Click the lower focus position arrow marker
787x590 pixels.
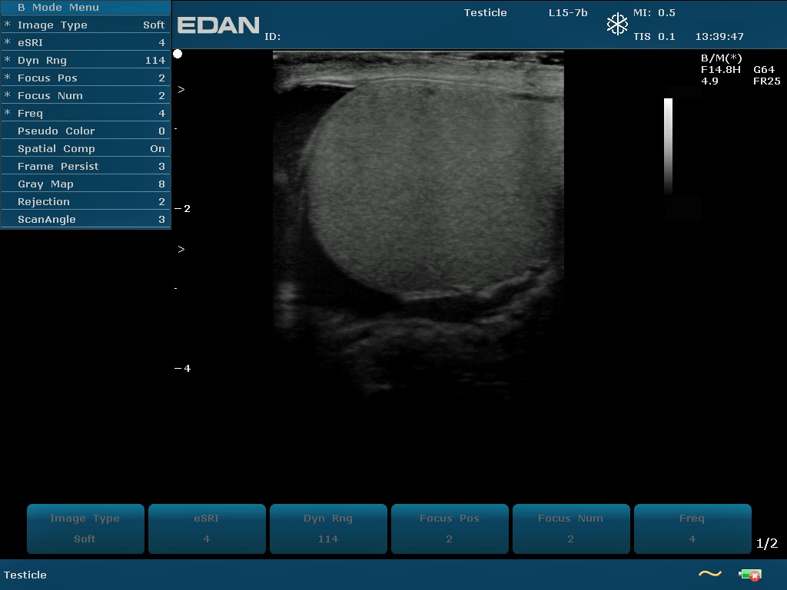181,250
